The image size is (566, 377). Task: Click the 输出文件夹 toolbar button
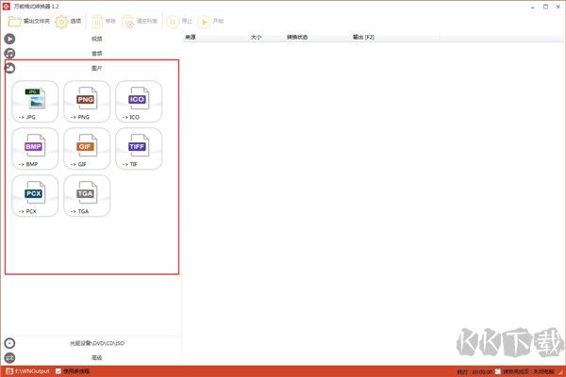pyautogui.click(x=29, y=21)
